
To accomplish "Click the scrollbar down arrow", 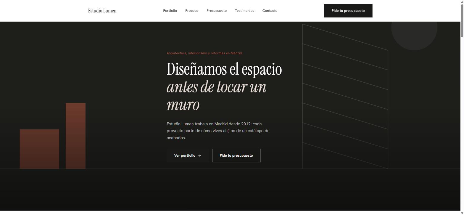I will pos(462,213).
